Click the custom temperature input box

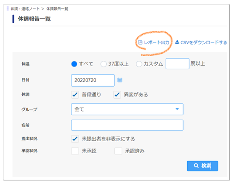(x=177, y=64)
